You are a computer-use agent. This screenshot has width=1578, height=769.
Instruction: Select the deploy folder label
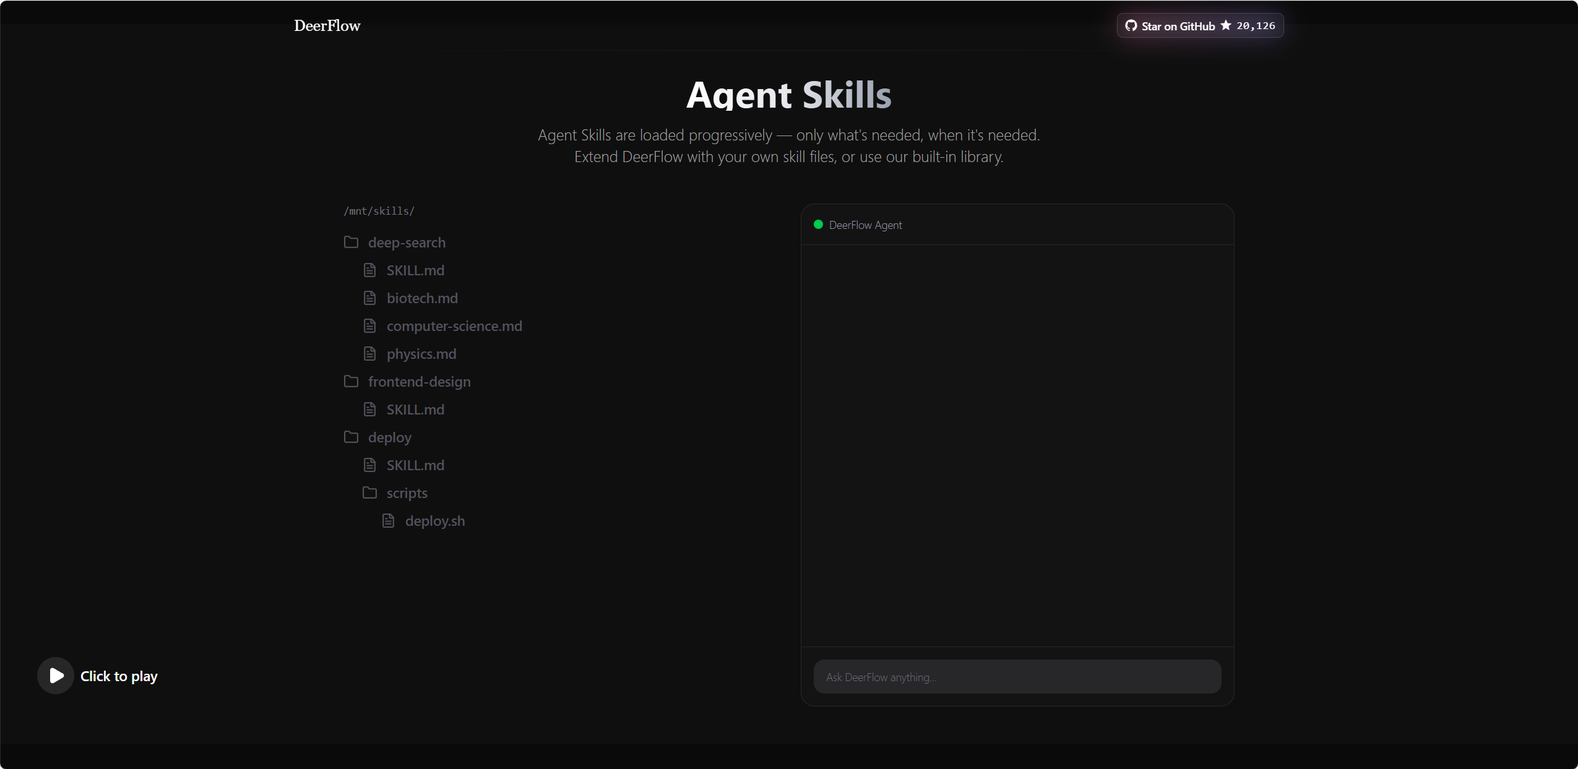click(x=389, y=437)
